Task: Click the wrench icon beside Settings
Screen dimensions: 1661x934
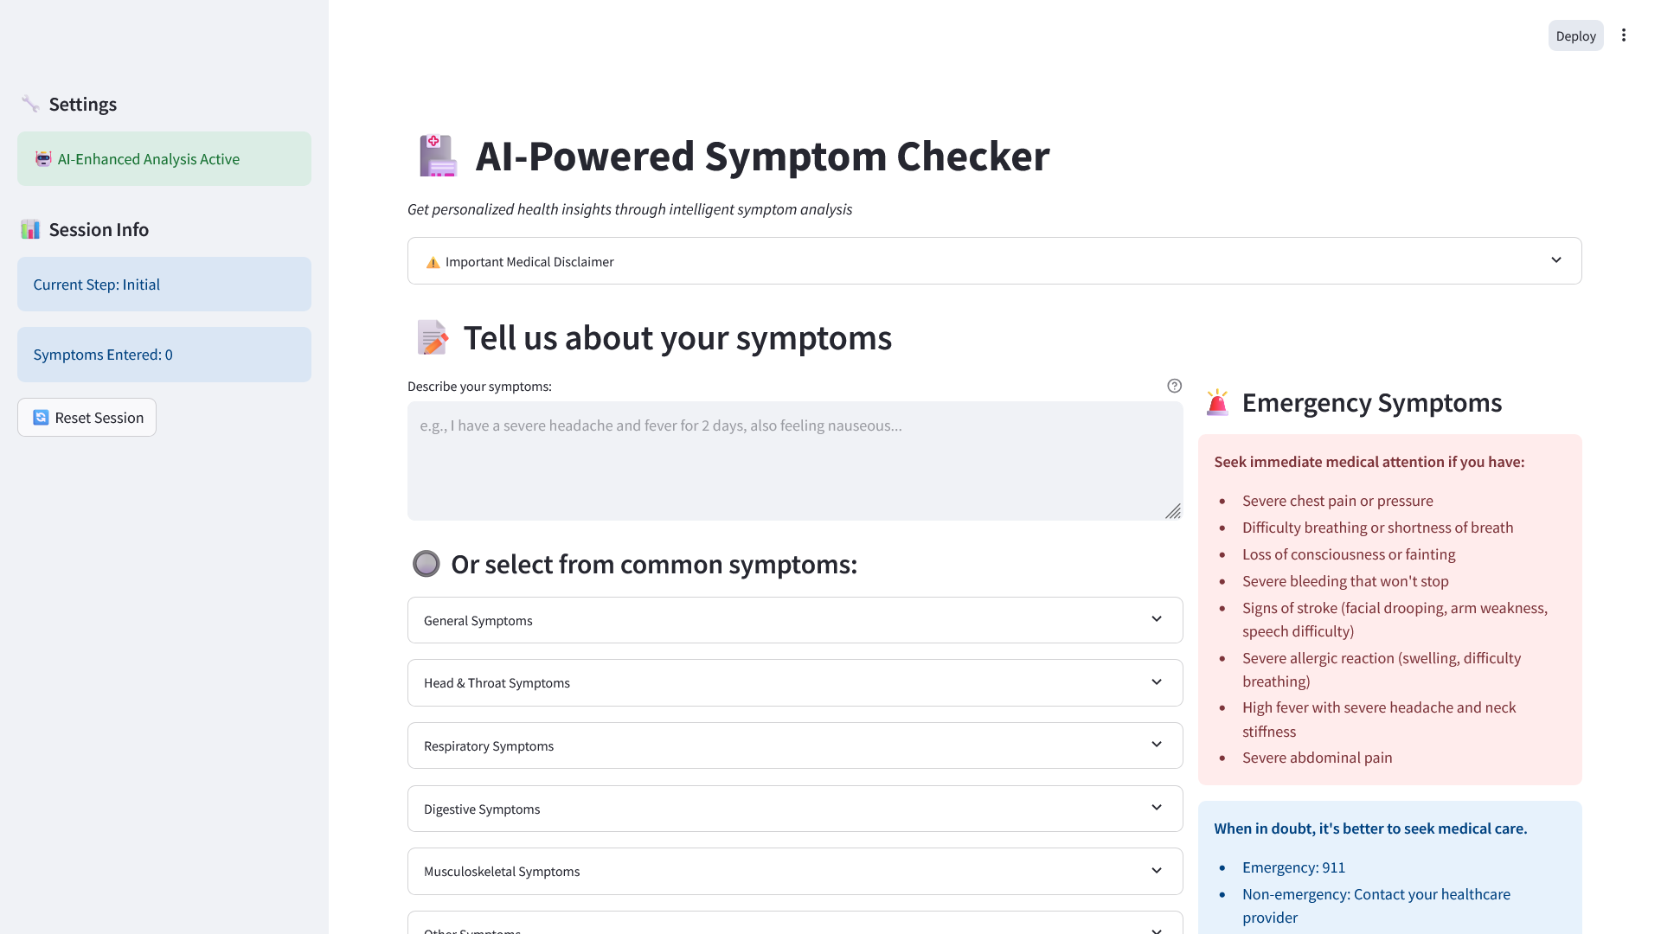Action: 30,104
